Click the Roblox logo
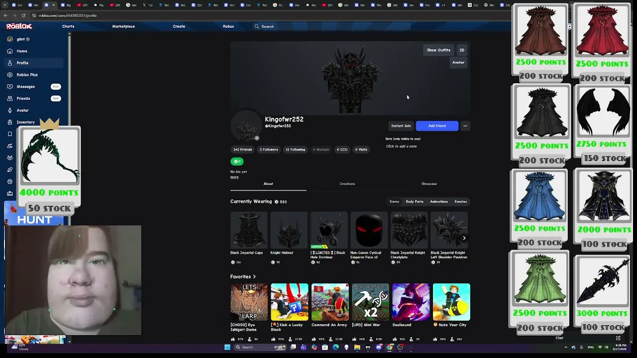The image size is (637, 358). coord(19,26)
